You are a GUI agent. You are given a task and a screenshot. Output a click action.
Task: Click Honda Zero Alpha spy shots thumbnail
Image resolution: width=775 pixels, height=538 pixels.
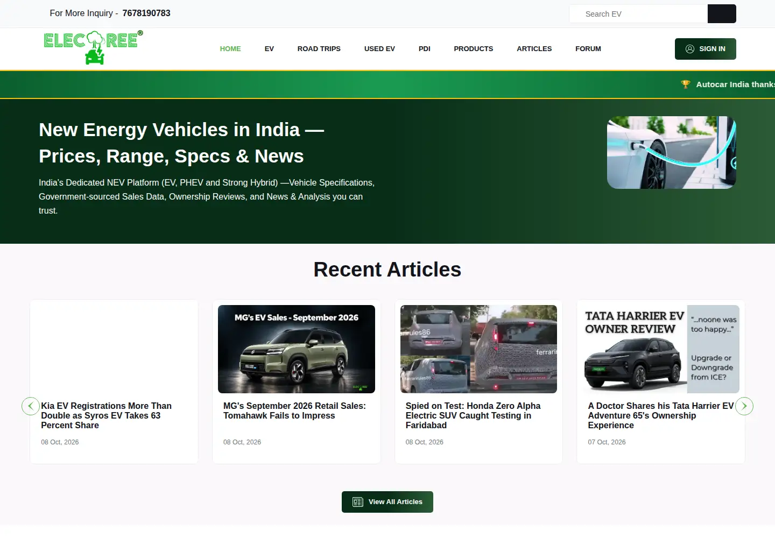[478, 349]
